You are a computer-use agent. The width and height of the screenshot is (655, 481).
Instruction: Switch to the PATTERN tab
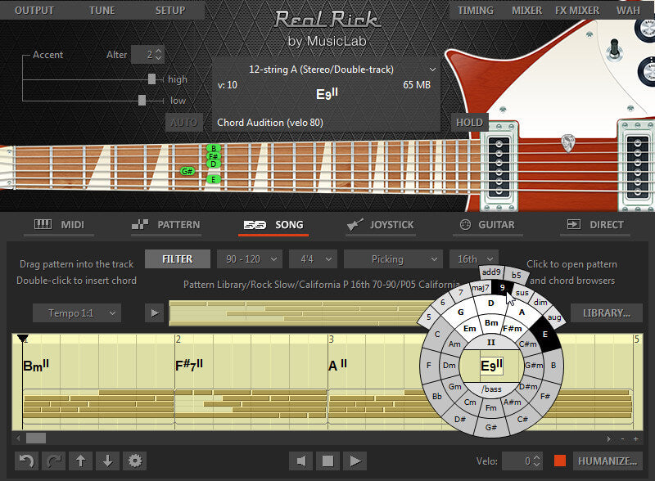pos(166,224)
